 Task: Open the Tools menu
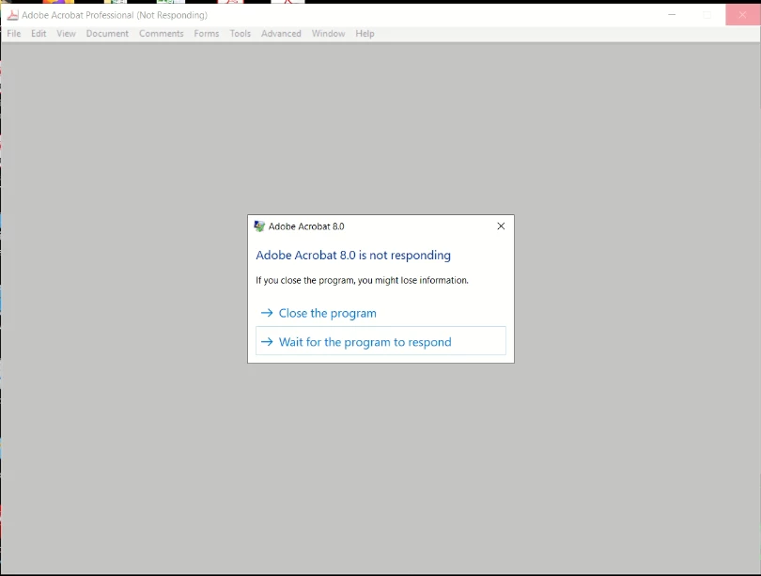[241, 34]
